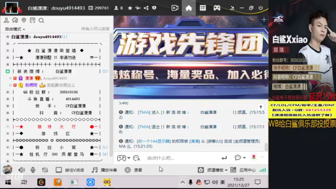Click the 游戏先锋团 banner image
This screenshot has height=189, width=336.
pos(191,58)
